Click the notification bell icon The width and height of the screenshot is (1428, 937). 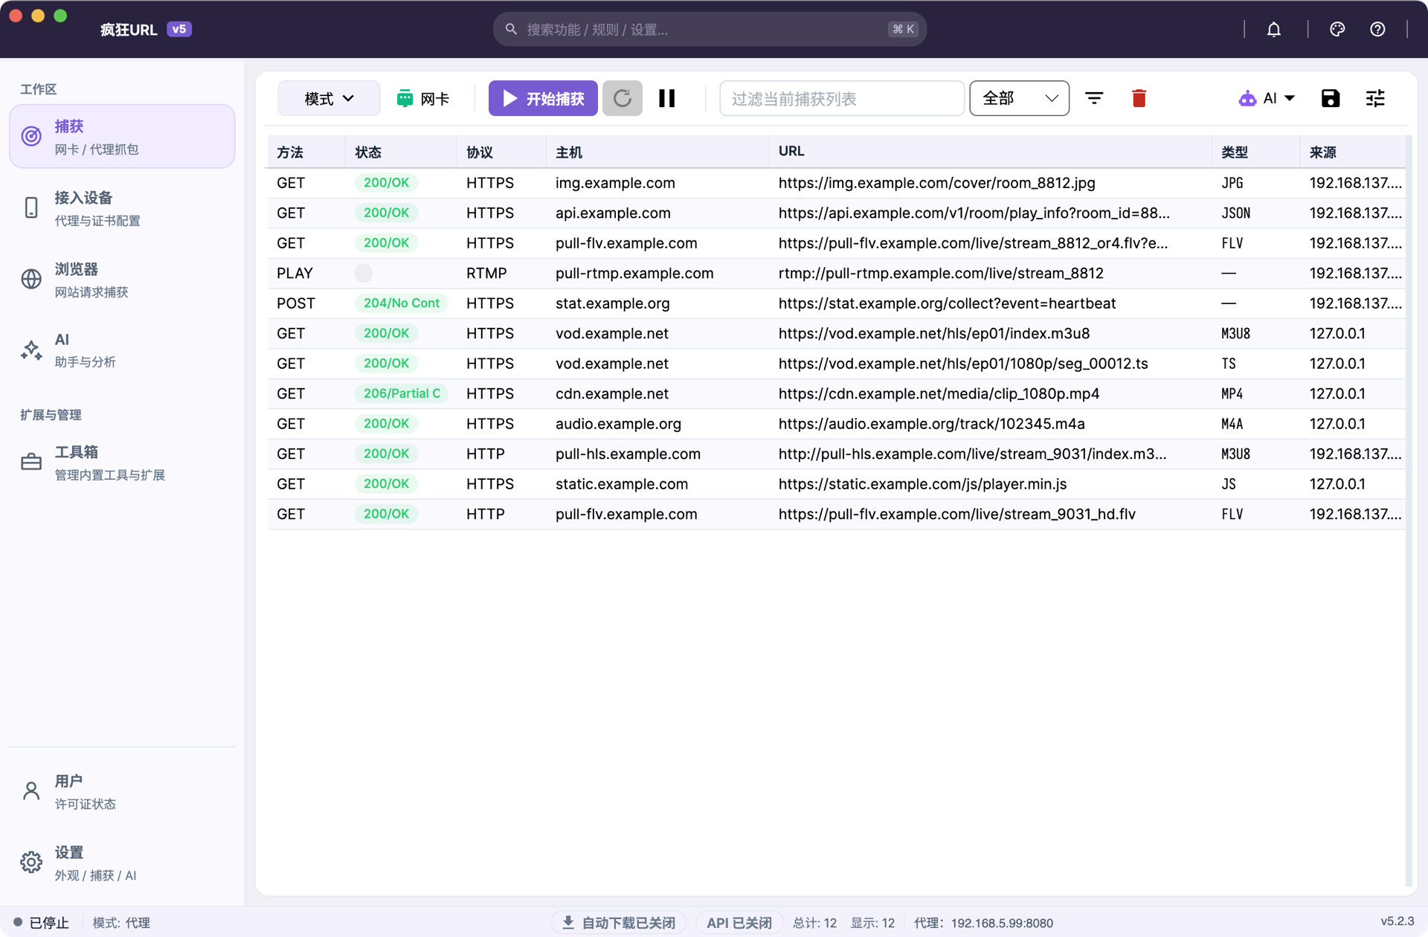click(x=1273, y=29)
